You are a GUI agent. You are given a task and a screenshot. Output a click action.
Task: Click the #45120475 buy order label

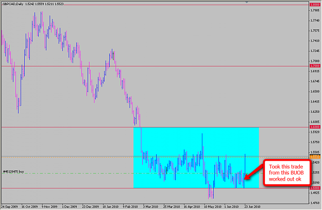[13, 171]
